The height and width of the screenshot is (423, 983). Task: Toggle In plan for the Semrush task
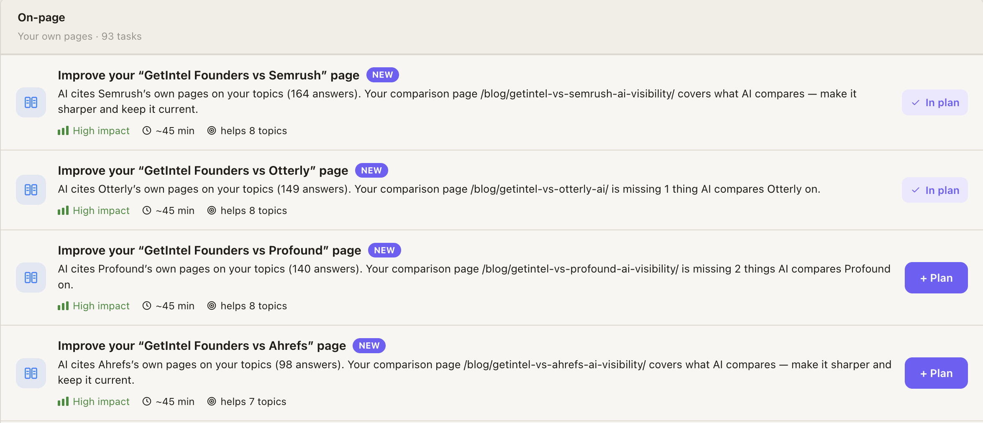(x=935, y=102)
